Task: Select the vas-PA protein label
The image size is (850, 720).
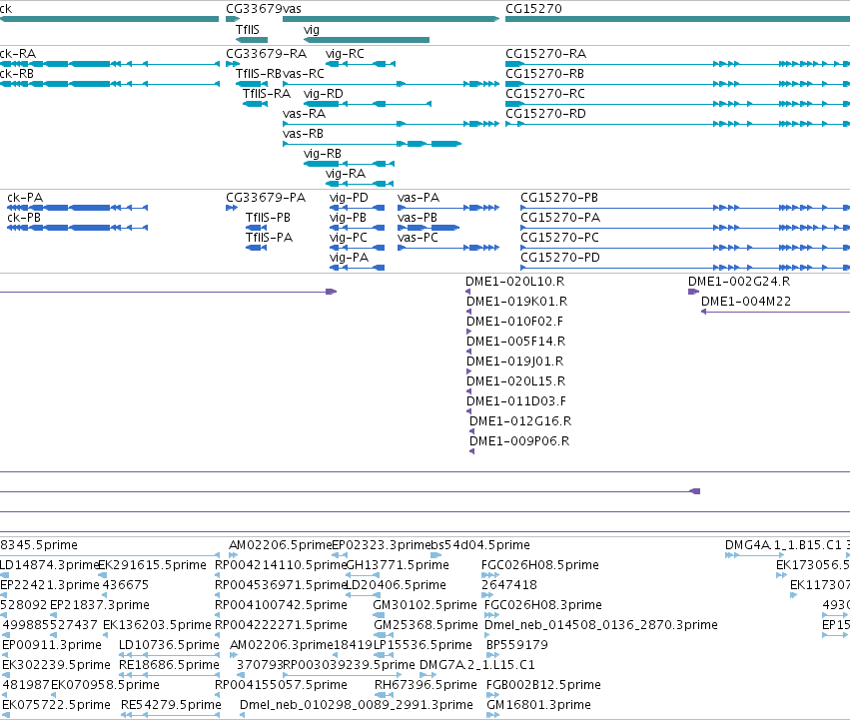Action: click(419, 198)
